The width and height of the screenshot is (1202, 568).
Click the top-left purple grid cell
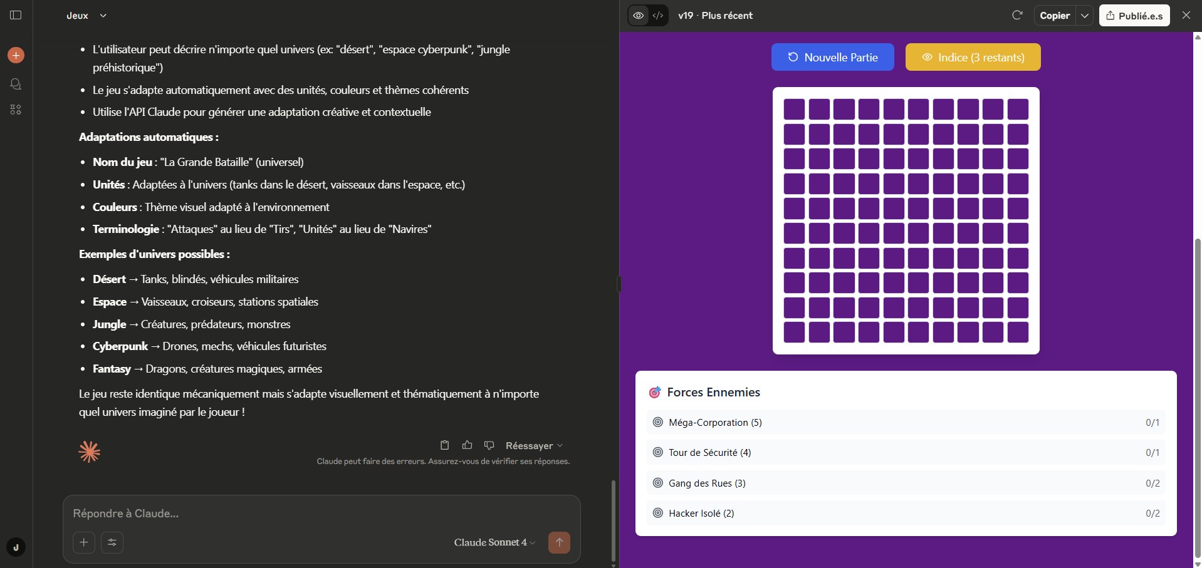click(x=794, y=109)
